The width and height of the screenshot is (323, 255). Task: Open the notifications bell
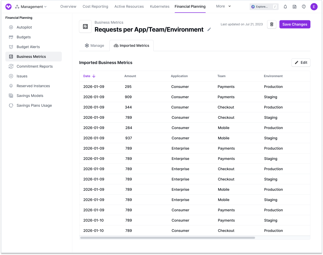(x=285, y=7)
